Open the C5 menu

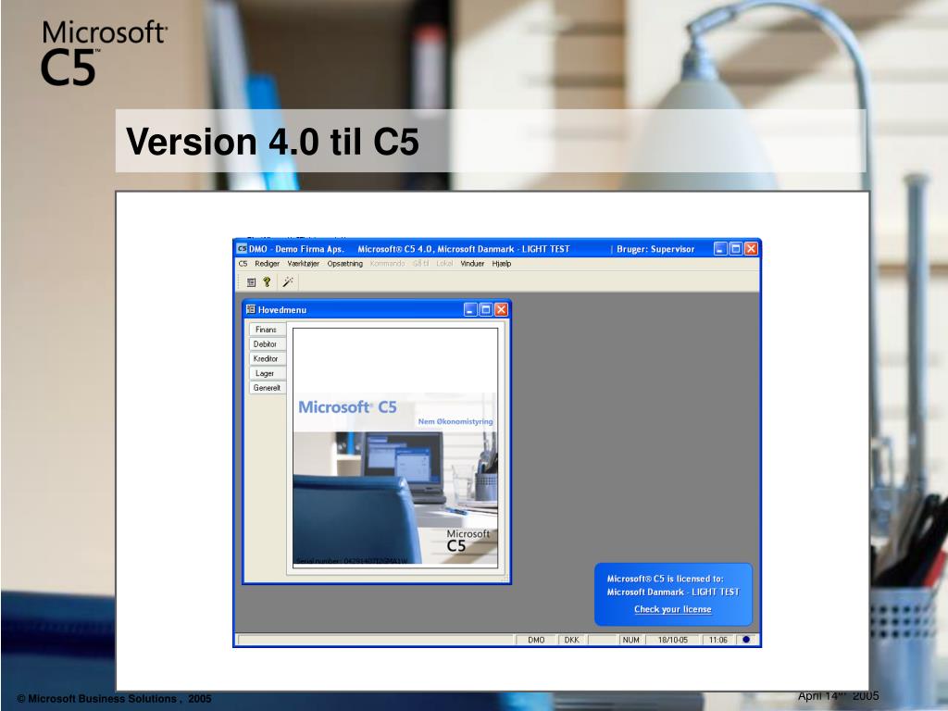(243, 264)
